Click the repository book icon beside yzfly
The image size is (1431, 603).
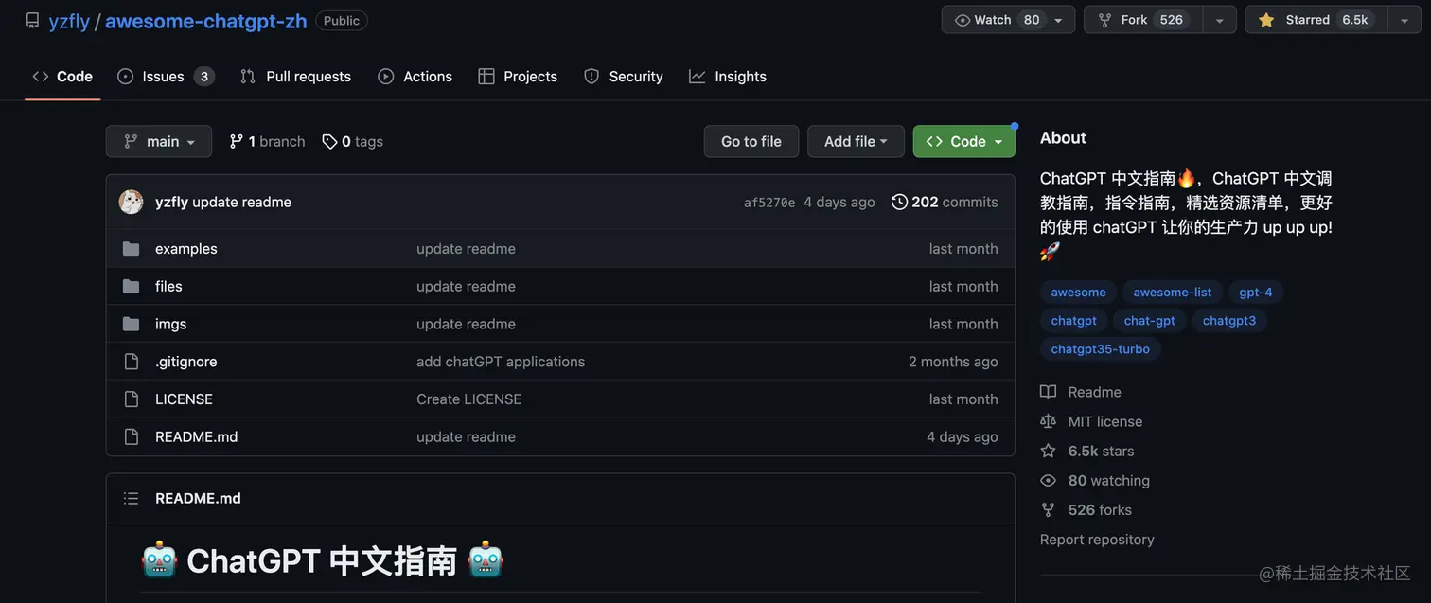tap(32, 20)
